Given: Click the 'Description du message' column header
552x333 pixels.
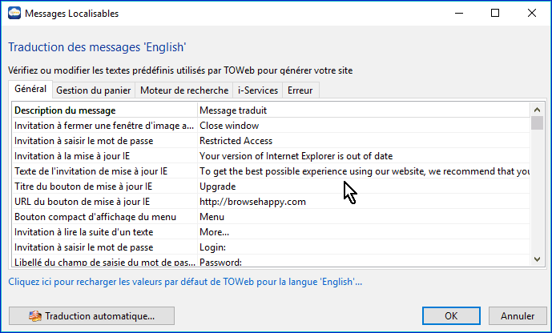Looking at the screenshot, I should 104,110.
